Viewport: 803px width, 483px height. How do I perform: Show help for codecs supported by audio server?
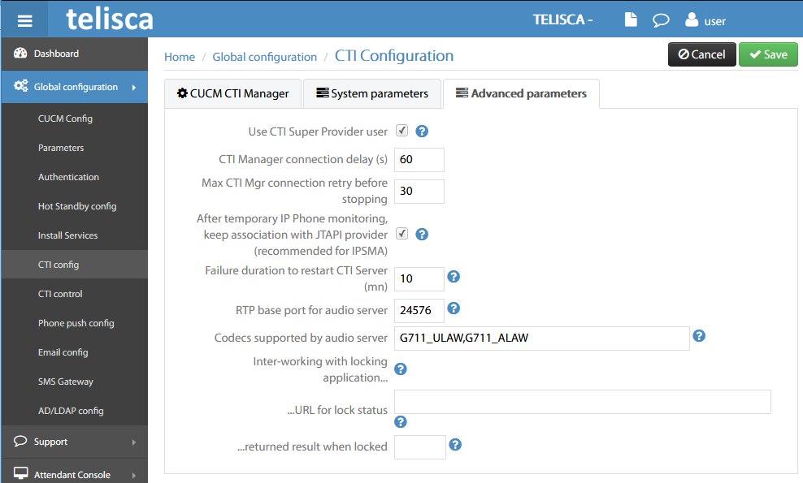pos(699,335)
